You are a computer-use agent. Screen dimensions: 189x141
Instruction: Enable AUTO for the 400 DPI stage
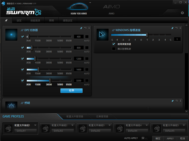(x=87, y=36)
